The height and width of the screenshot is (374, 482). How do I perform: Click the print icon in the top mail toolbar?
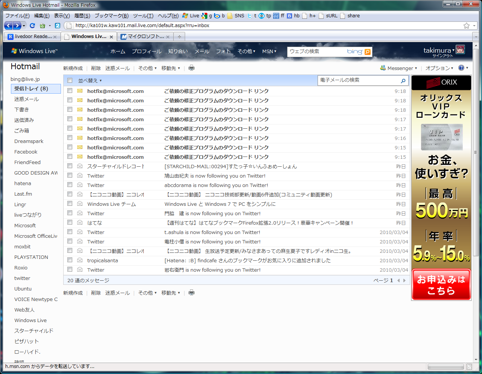pos(192,68)
